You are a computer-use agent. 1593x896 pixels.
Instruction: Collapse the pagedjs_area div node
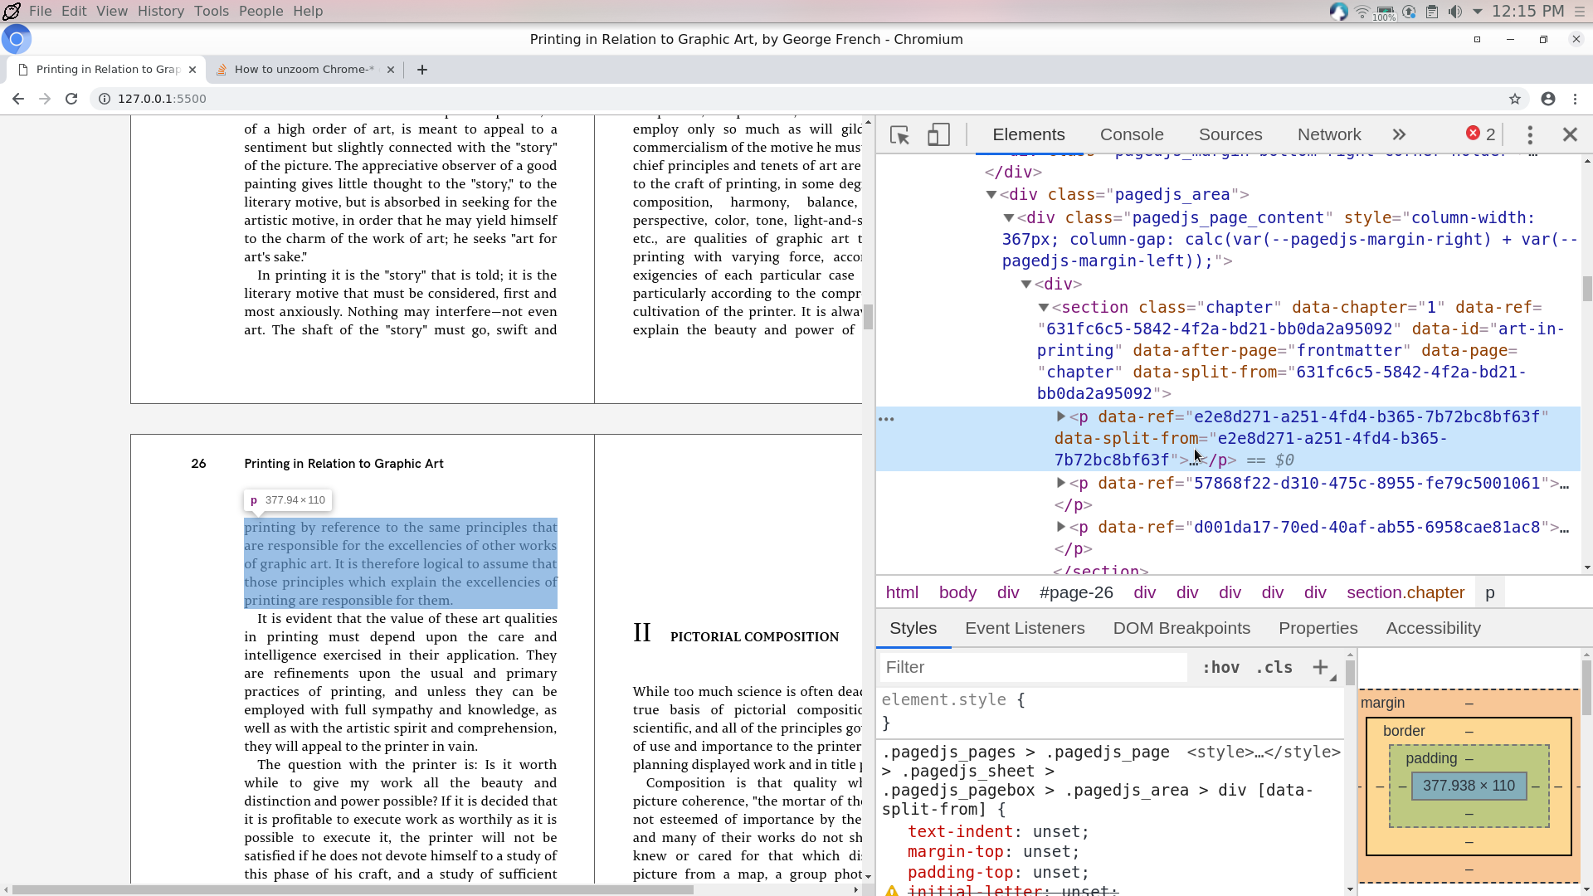[x=991, y=195]
